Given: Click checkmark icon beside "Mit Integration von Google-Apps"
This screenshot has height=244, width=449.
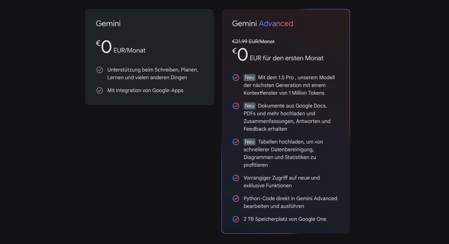Looking at the screenshot, I should 100,91.
